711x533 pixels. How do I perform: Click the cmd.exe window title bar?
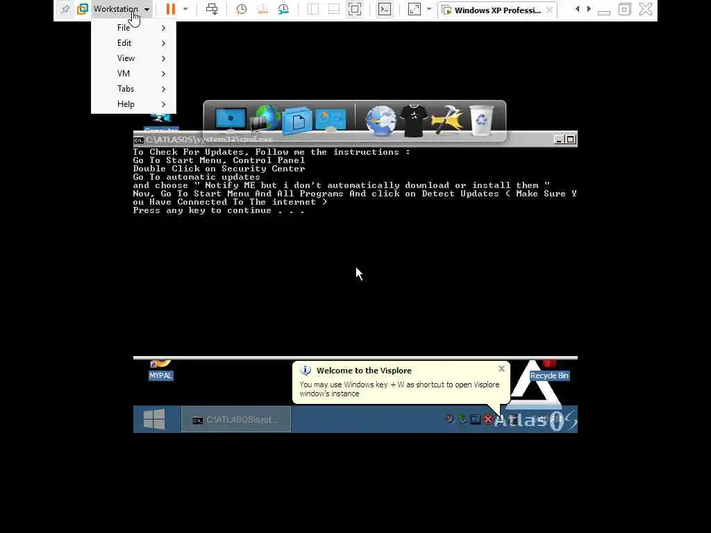tap(355, 139)
